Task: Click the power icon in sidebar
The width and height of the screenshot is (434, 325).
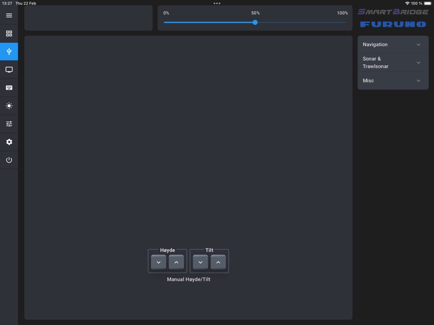Action: click(9, 160)
